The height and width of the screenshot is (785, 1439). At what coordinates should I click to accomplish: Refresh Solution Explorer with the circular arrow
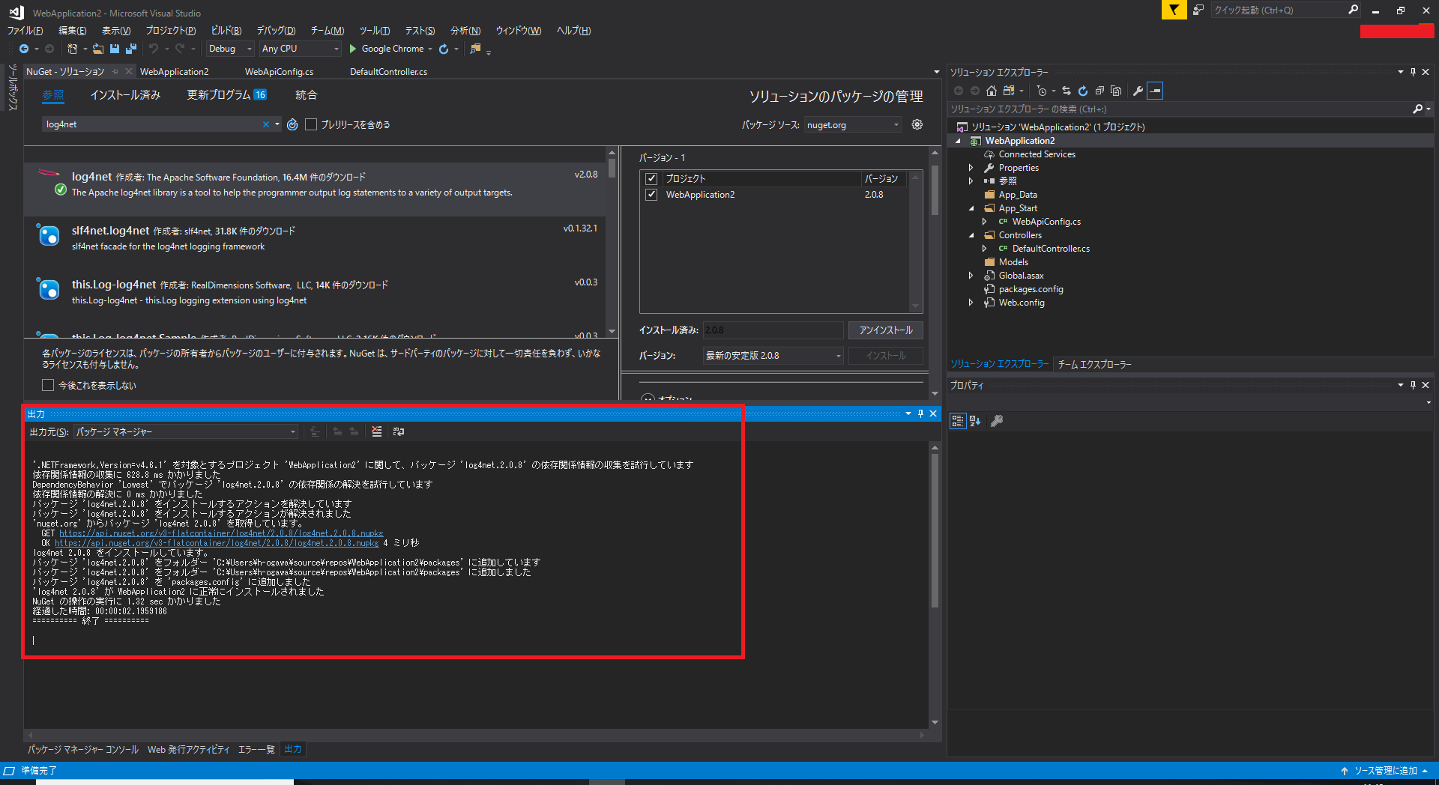1083,91
